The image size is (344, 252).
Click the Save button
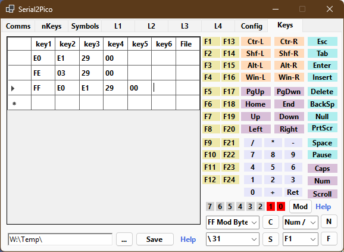point(155,239)
